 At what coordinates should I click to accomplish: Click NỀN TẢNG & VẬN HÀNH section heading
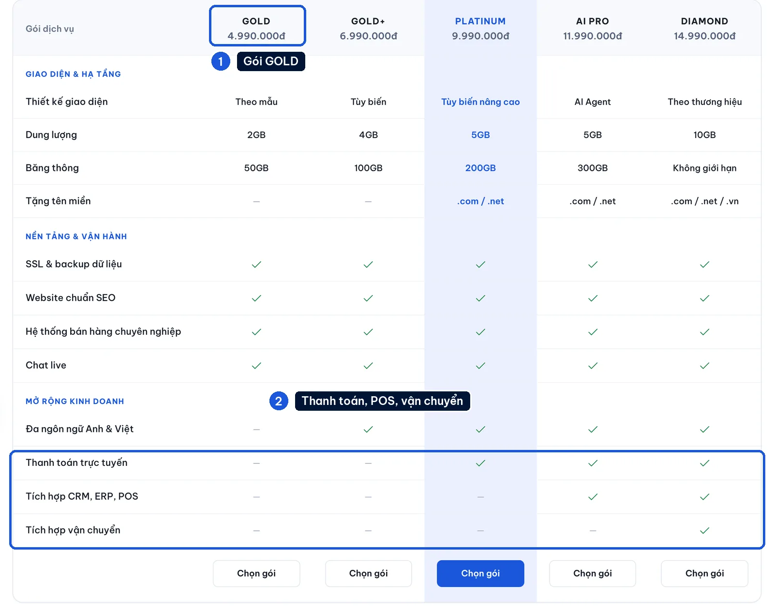click(76, 236)
